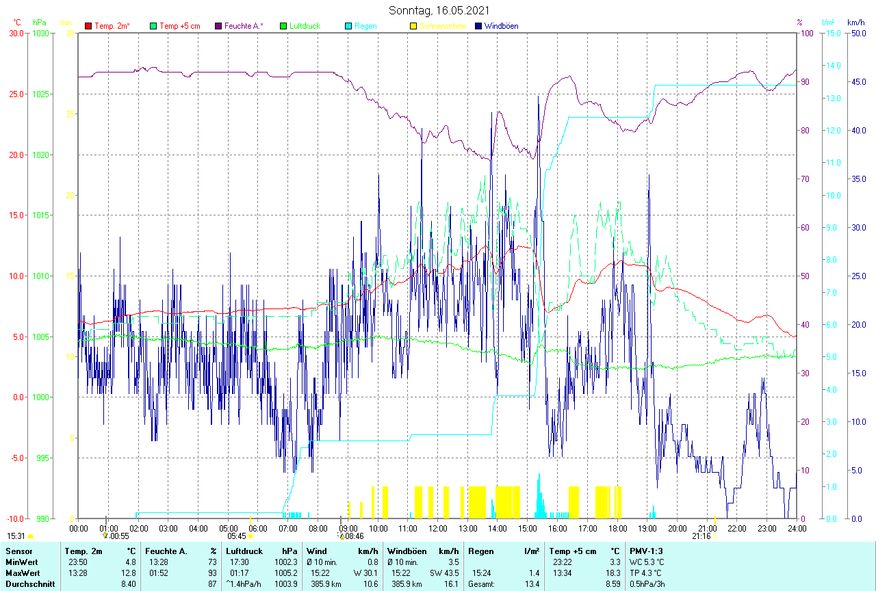Click the 24:00 time axis label
The width and height of the screenshot is (876, 591).
click(797, 528)
